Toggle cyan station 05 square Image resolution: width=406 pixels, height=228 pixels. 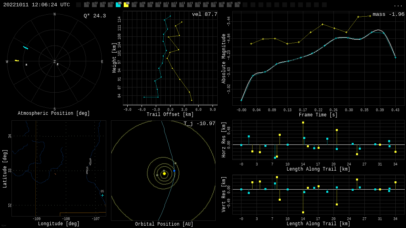coord(118,5)
